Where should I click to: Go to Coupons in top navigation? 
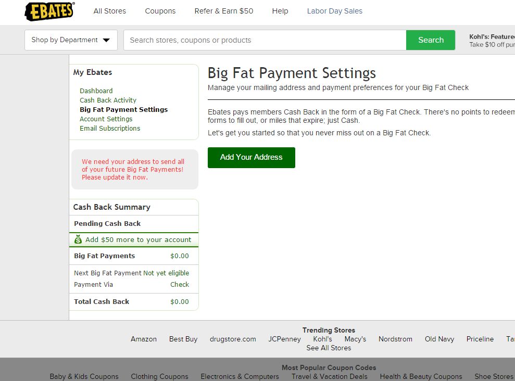pos(160,11)
